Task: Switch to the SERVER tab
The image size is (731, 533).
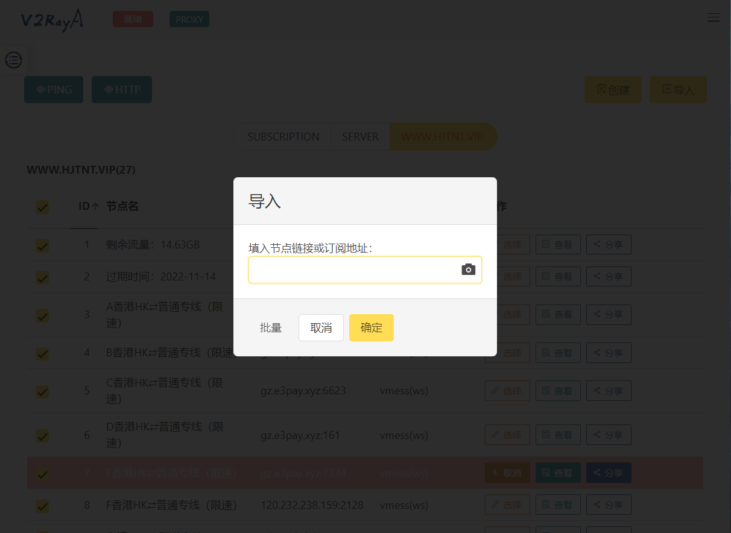Action: [x=360, y=136]
